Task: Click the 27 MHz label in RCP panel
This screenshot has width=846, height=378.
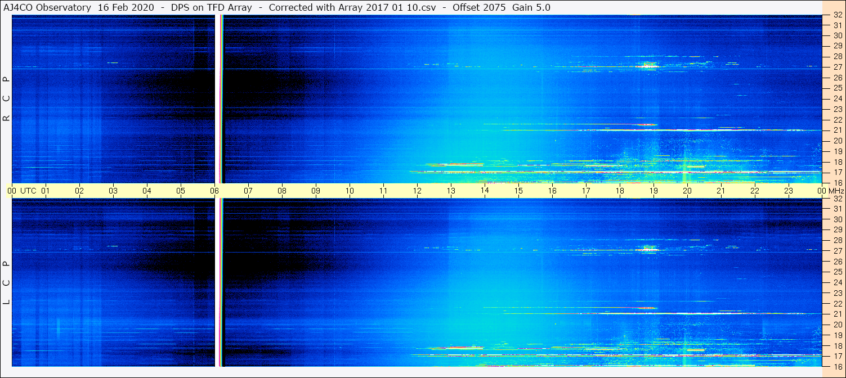Action: [x=837, y=67]
